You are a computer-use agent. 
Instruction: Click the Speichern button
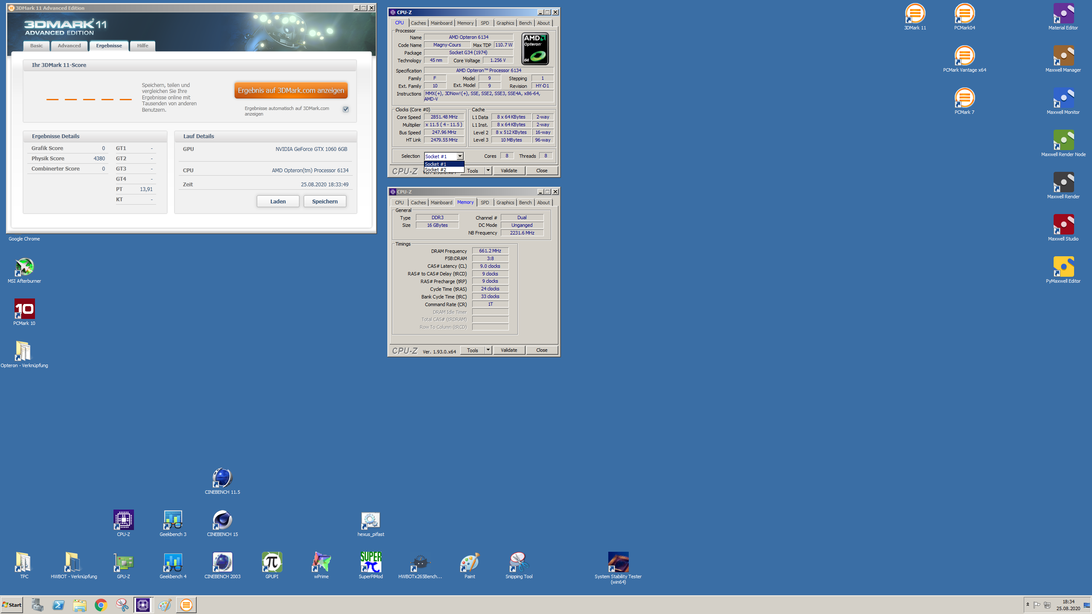coord(325,201)
